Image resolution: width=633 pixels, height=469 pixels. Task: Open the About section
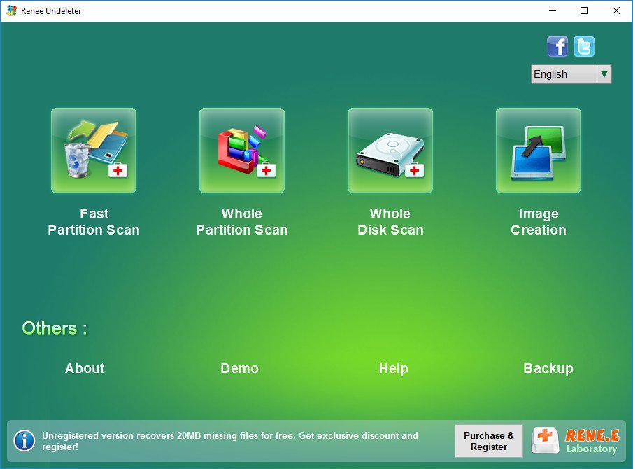[x=85, y=369]
